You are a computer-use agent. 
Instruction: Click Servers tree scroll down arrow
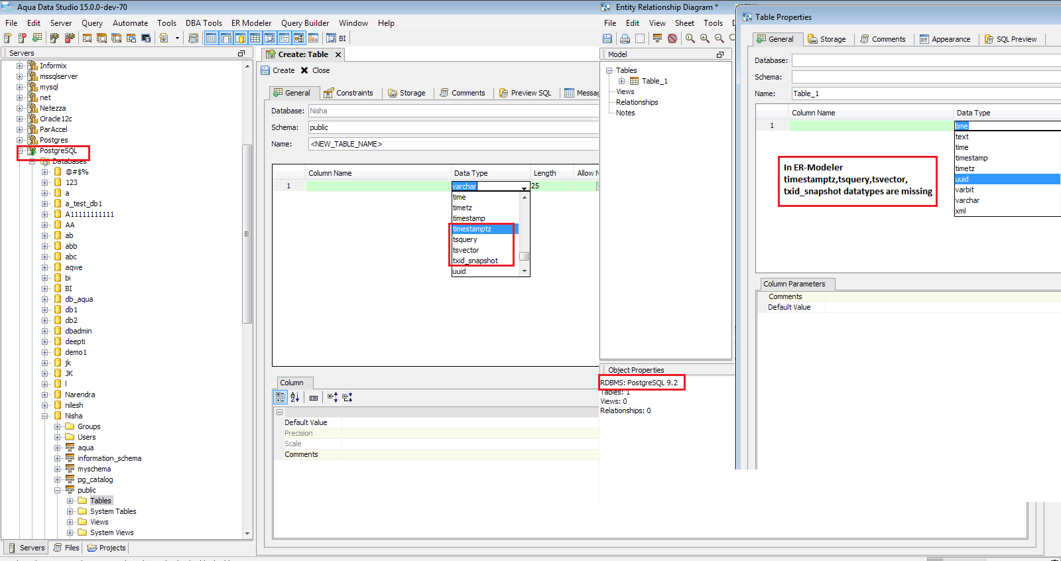[x=247, y=533]
